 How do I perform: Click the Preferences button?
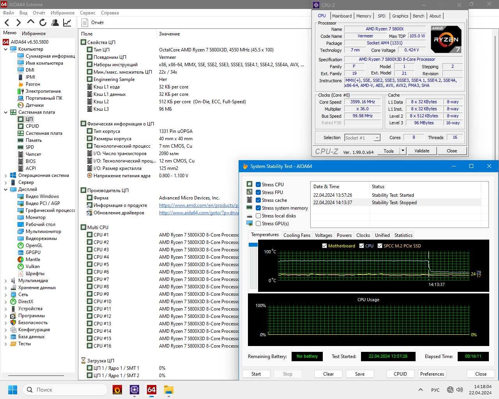(432, 374)
